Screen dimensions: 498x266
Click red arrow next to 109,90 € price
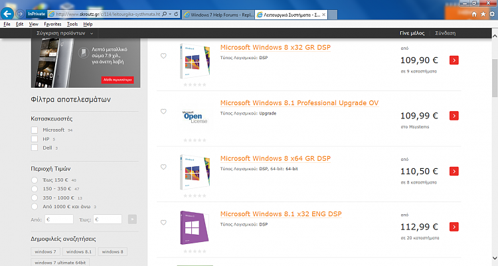(454, 60)
